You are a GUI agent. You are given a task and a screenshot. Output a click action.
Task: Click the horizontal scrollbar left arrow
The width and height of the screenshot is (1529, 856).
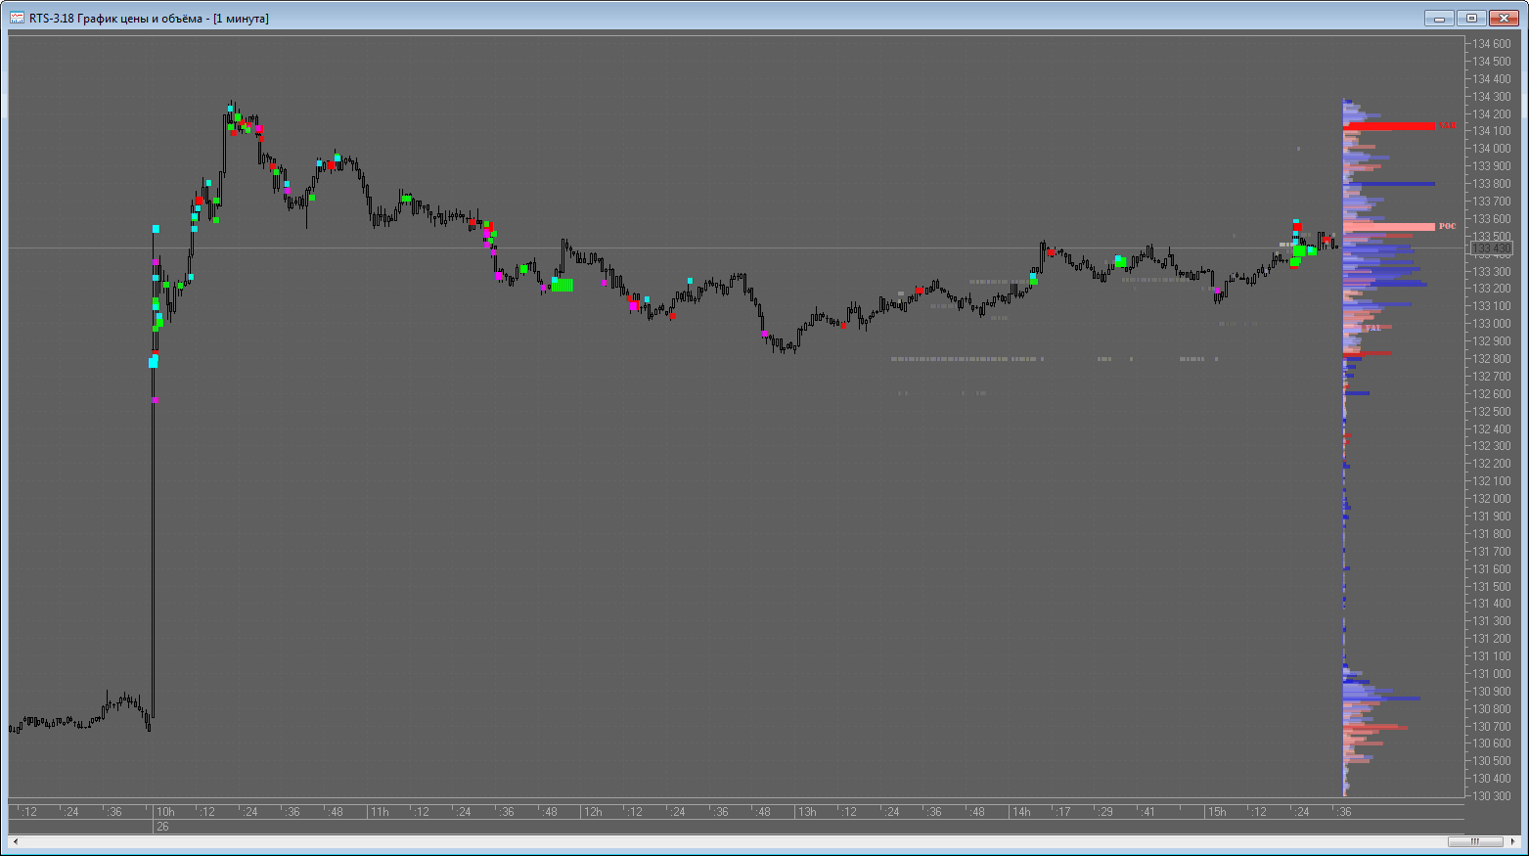coord(15,841)
